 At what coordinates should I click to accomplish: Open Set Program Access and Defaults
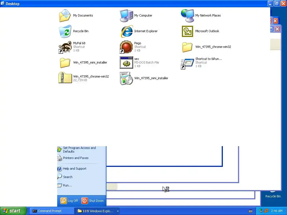tap(79, 149)
